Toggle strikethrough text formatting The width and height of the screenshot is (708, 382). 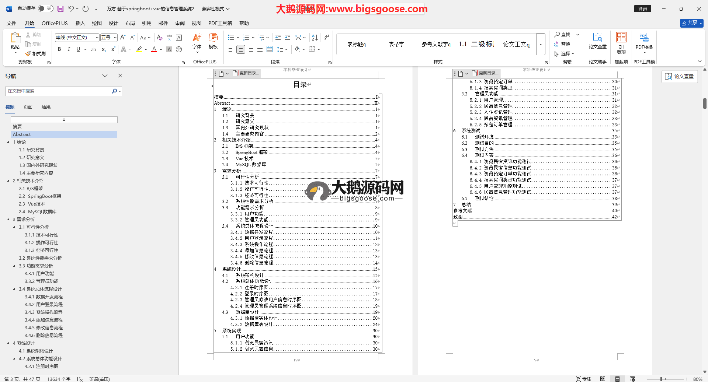click(94, 49)
